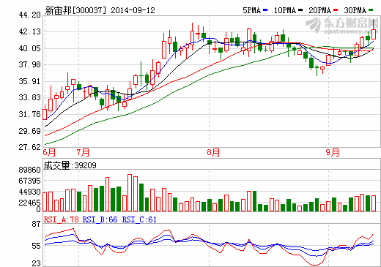Click the tallest volume bar in the volume panel
Viewport: 381px width, 267px height.
(x=130, y=192)
